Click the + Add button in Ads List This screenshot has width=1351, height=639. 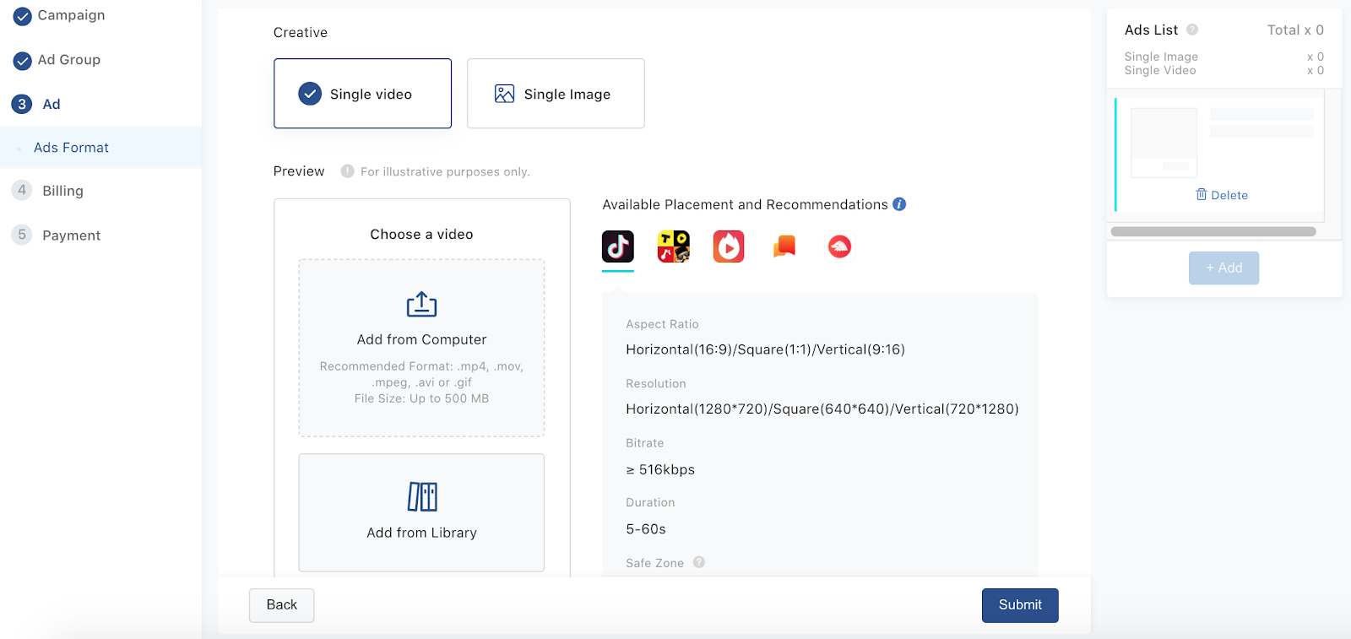(1223, 268)
